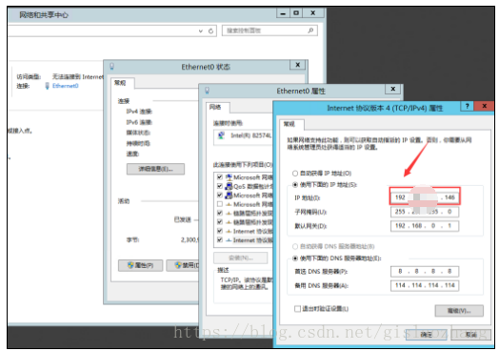Click 禁用(D) button in Ethernet0 状态

[x=183, y=265]
